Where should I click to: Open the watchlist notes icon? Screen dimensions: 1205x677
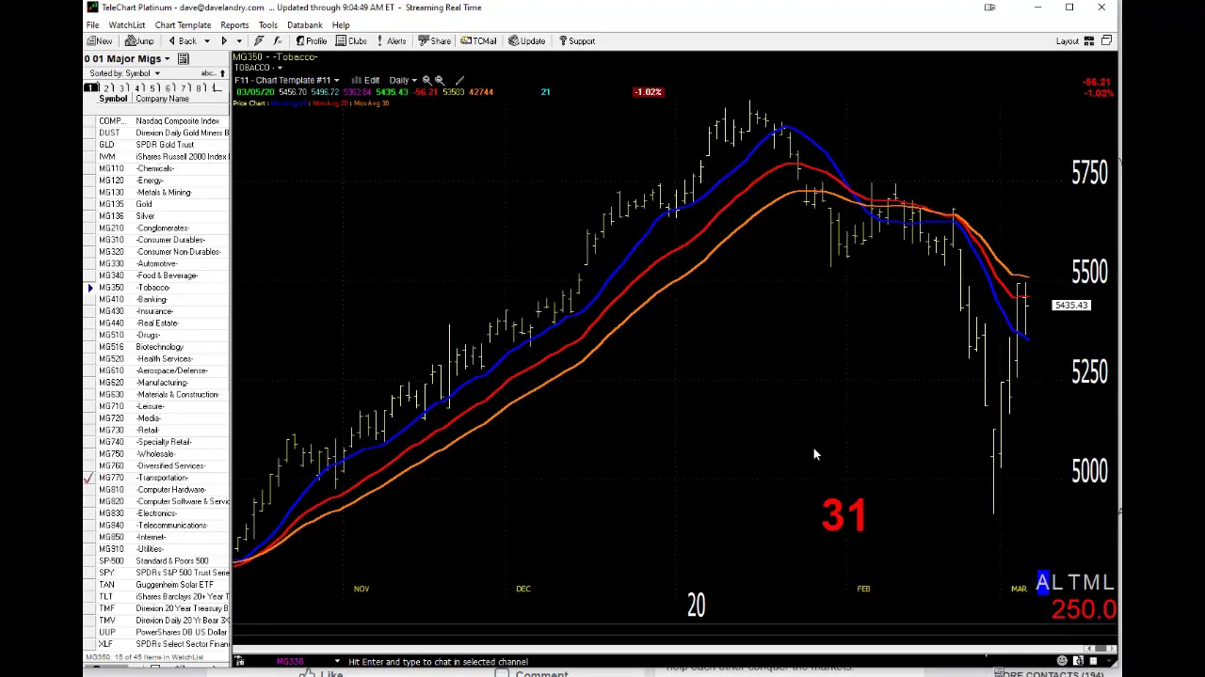[184, 59]
